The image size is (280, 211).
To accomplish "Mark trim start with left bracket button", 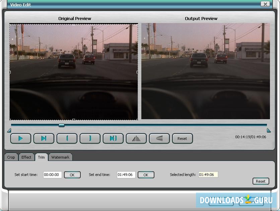I will 67,138.
